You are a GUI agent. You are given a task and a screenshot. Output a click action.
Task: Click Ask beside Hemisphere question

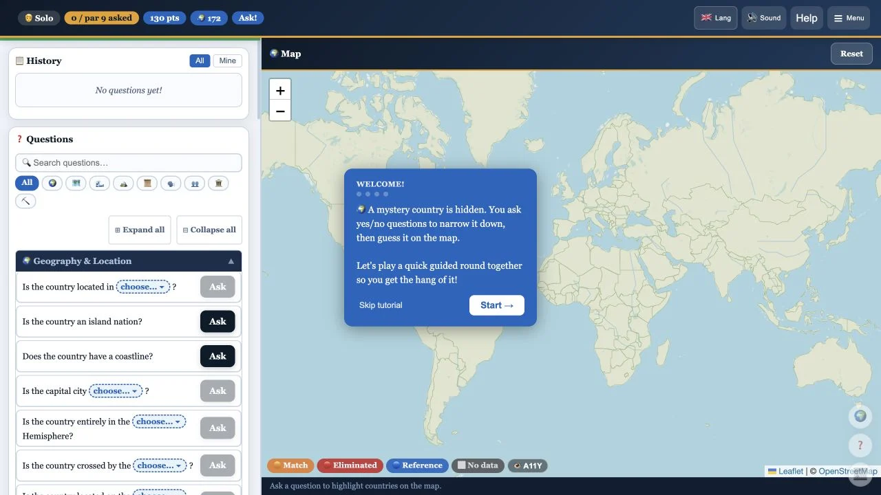pyautogui.click(x=217, y=428)
